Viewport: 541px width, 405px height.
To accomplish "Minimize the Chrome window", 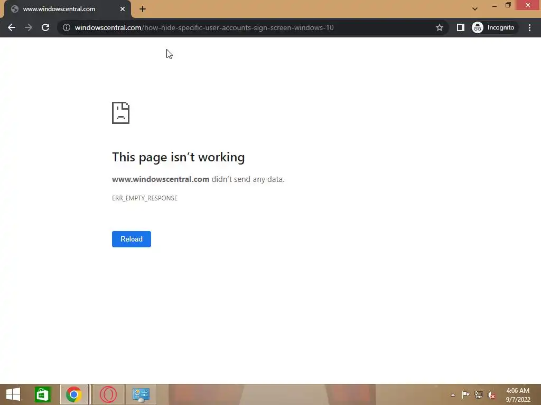I will (495, 5).
